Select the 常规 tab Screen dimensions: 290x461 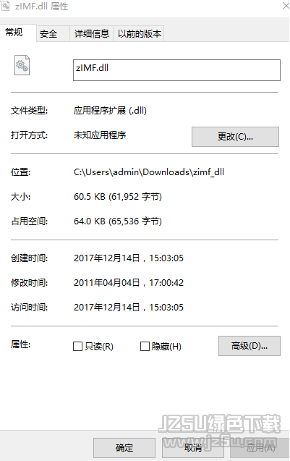[x=14, y=33]
